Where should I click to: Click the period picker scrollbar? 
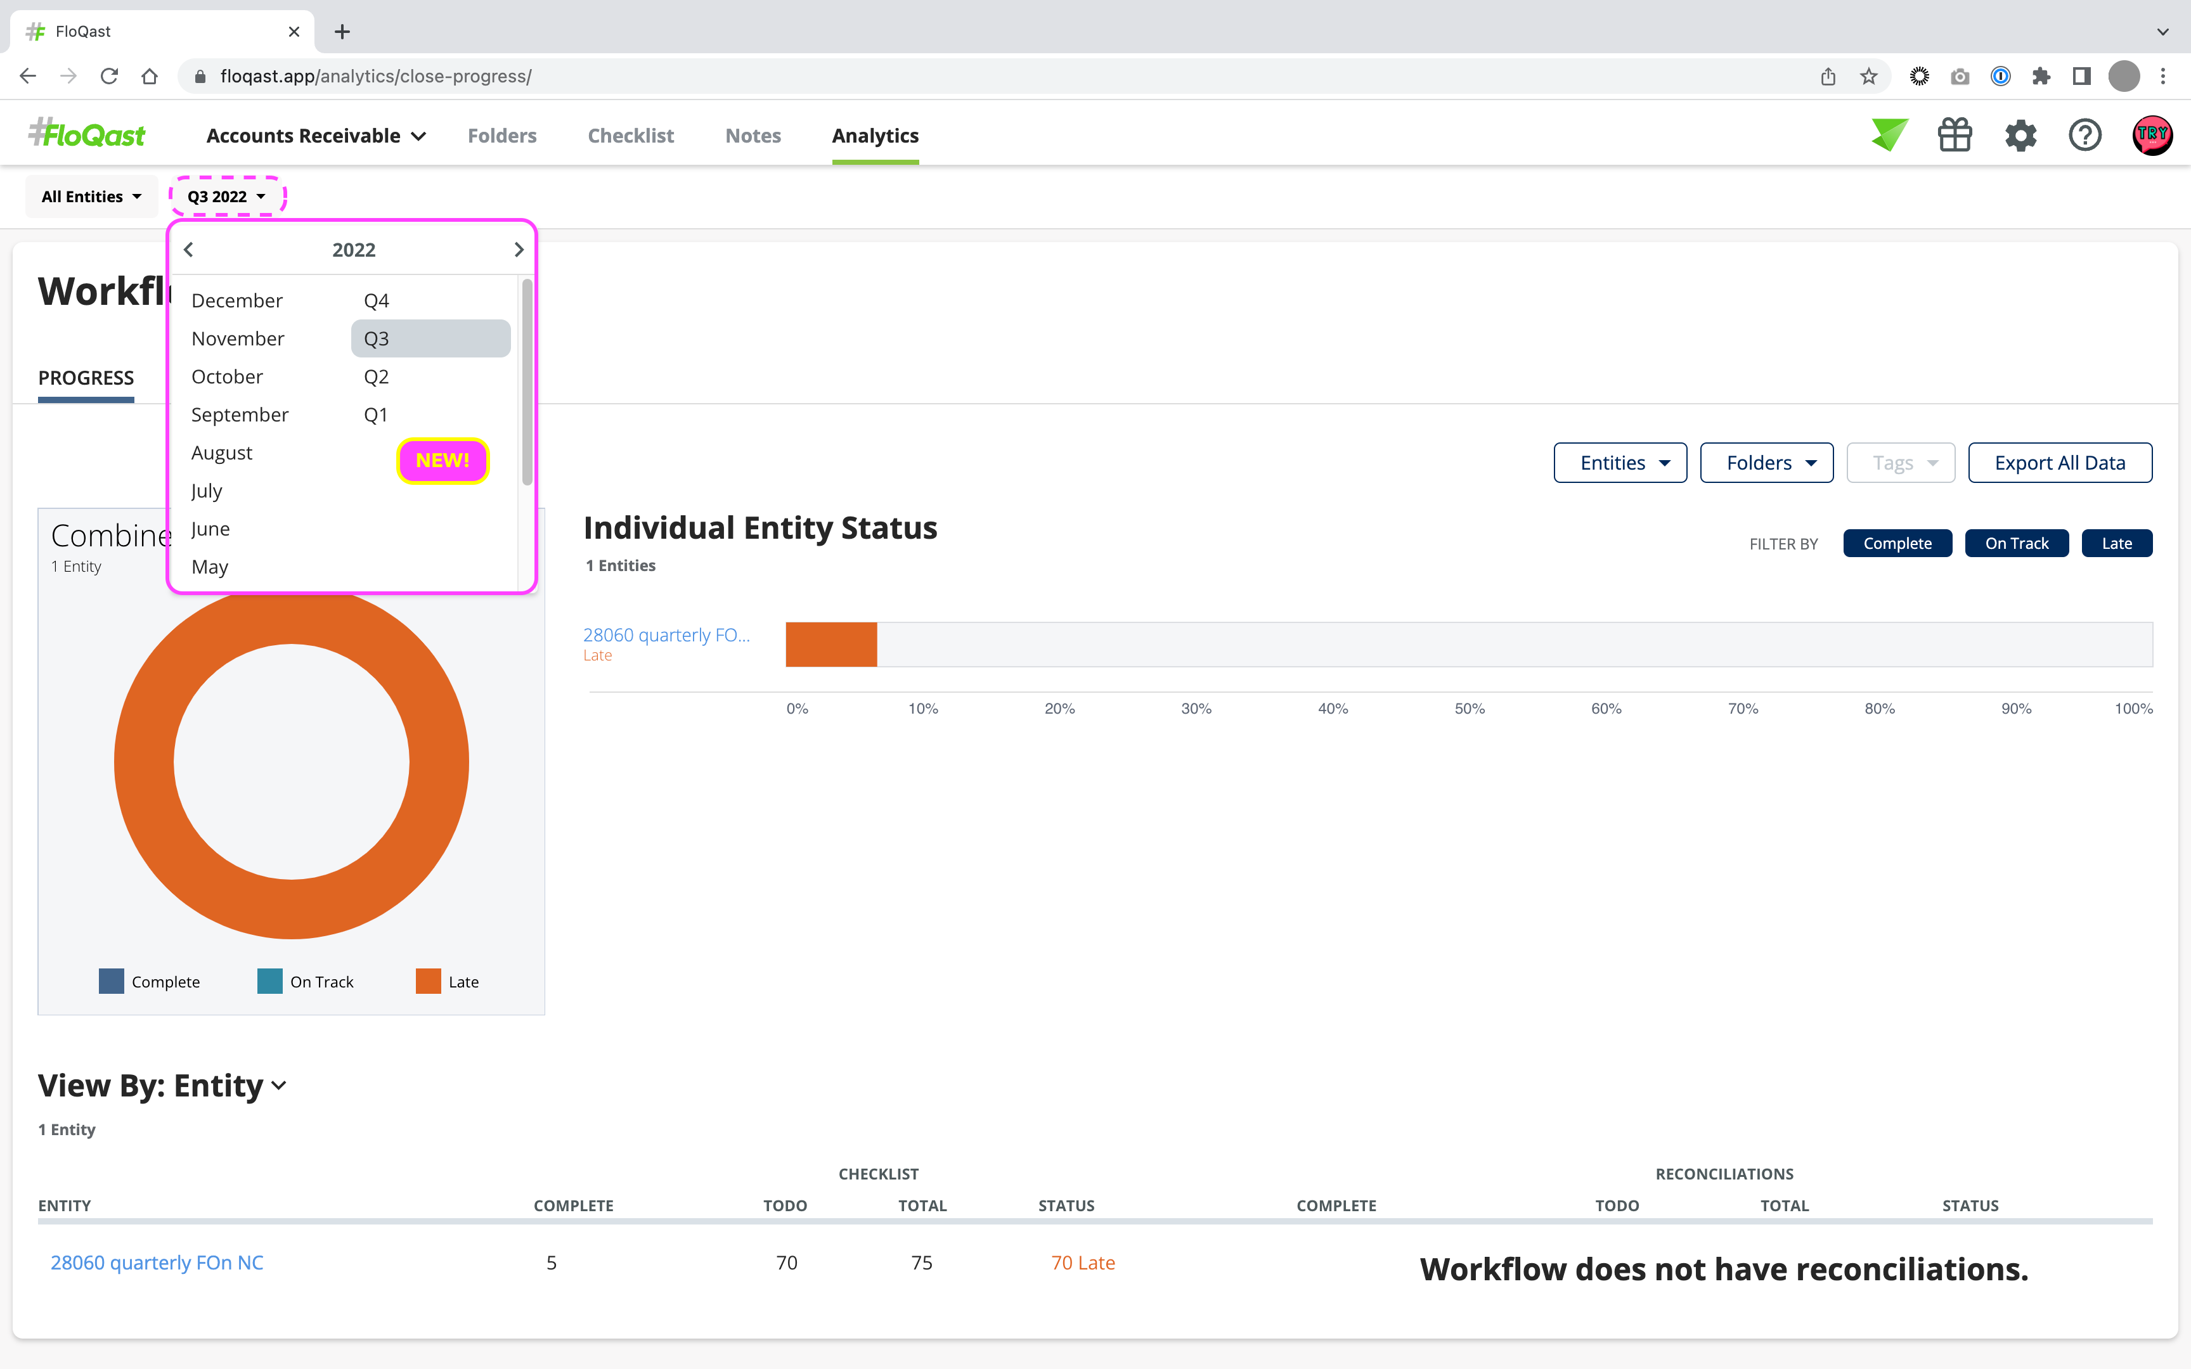point(527,382)
